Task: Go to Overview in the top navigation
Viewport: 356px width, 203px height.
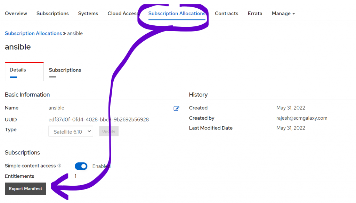Action: [x=16, y=14]
